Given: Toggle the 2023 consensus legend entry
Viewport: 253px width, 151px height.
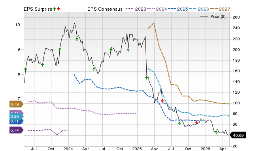Looking at the screenshot, I should coord(136,9).
